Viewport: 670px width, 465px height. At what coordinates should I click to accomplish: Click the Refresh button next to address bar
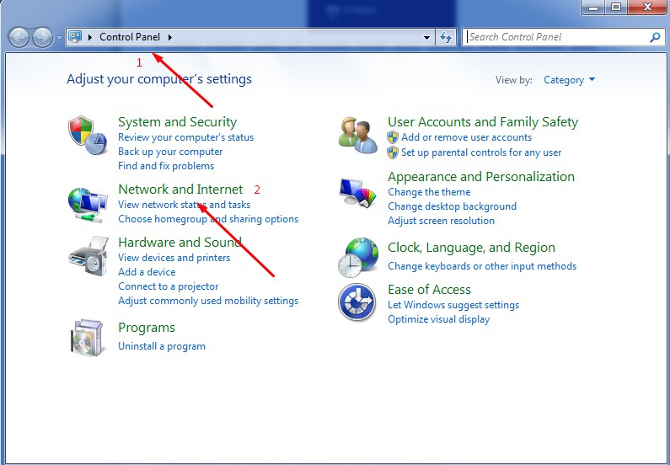(446, 37)
